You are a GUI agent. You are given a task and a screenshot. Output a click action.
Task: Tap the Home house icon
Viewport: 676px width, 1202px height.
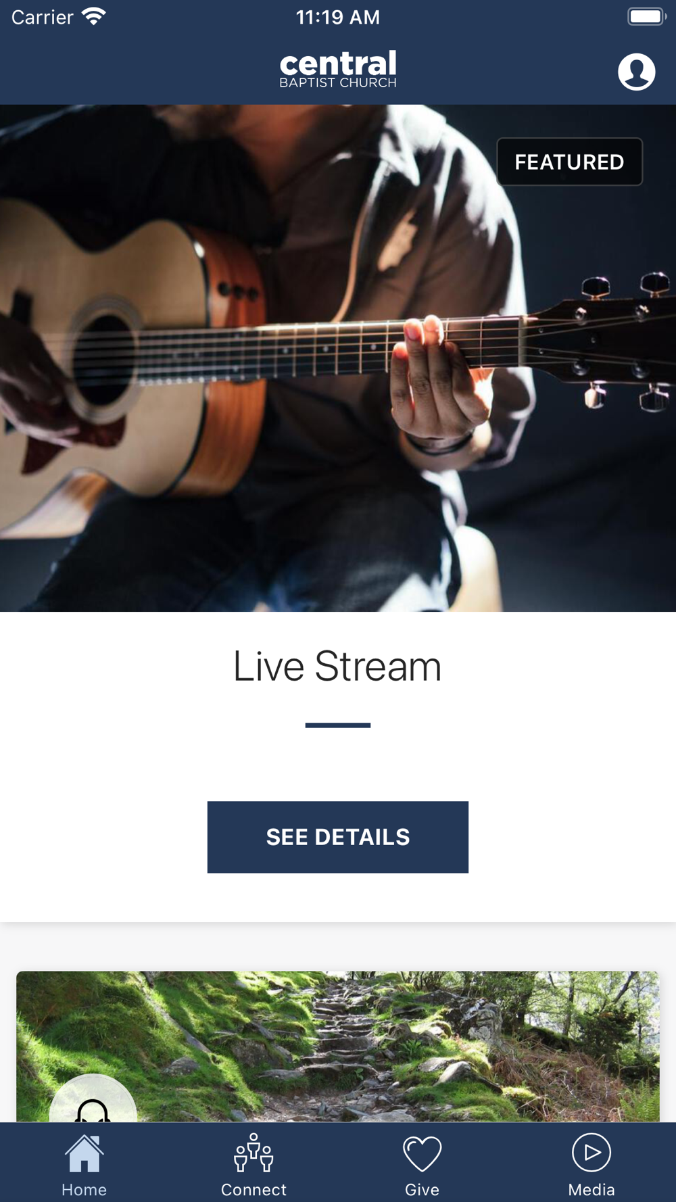[84, 1153]
